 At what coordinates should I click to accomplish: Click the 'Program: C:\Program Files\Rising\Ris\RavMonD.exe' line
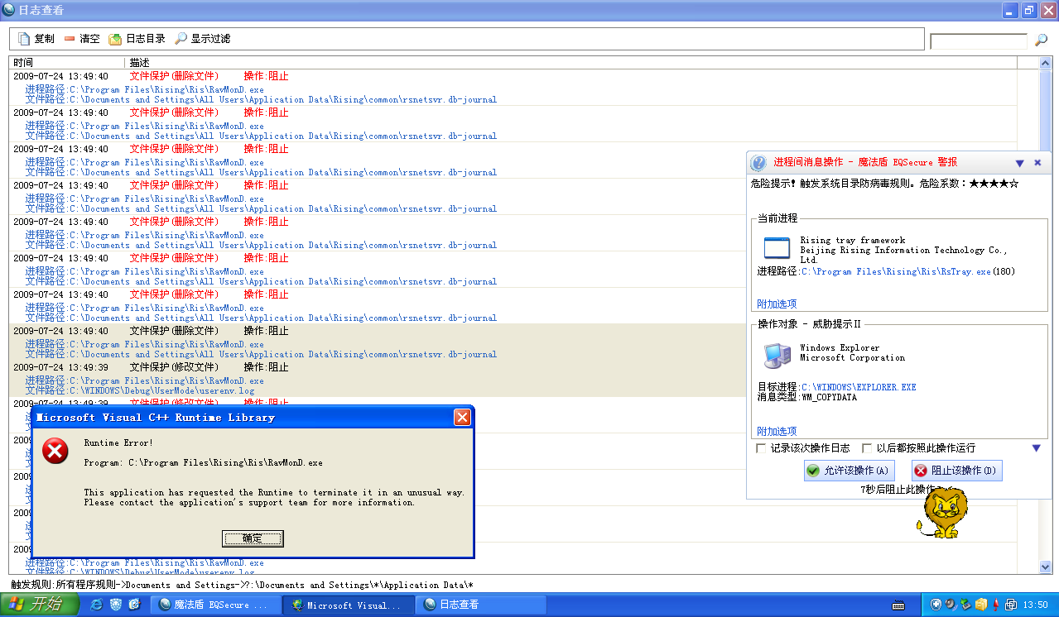pyautogui.click(x=204, y=462)
